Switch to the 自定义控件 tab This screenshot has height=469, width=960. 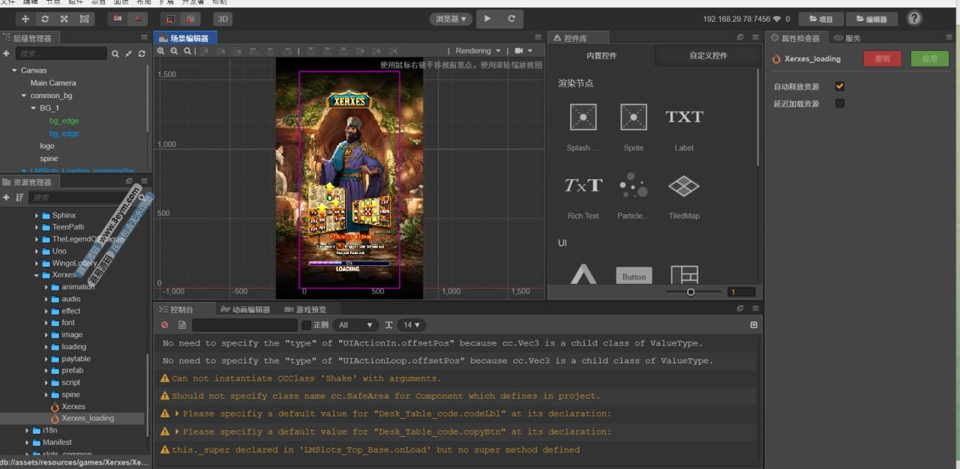pos(708,55)
